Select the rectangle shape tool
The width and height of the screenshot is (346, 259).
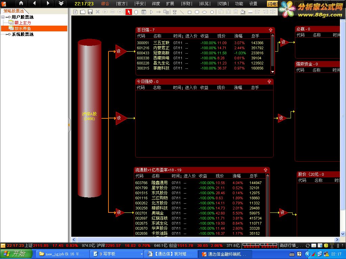coord(189,12)
